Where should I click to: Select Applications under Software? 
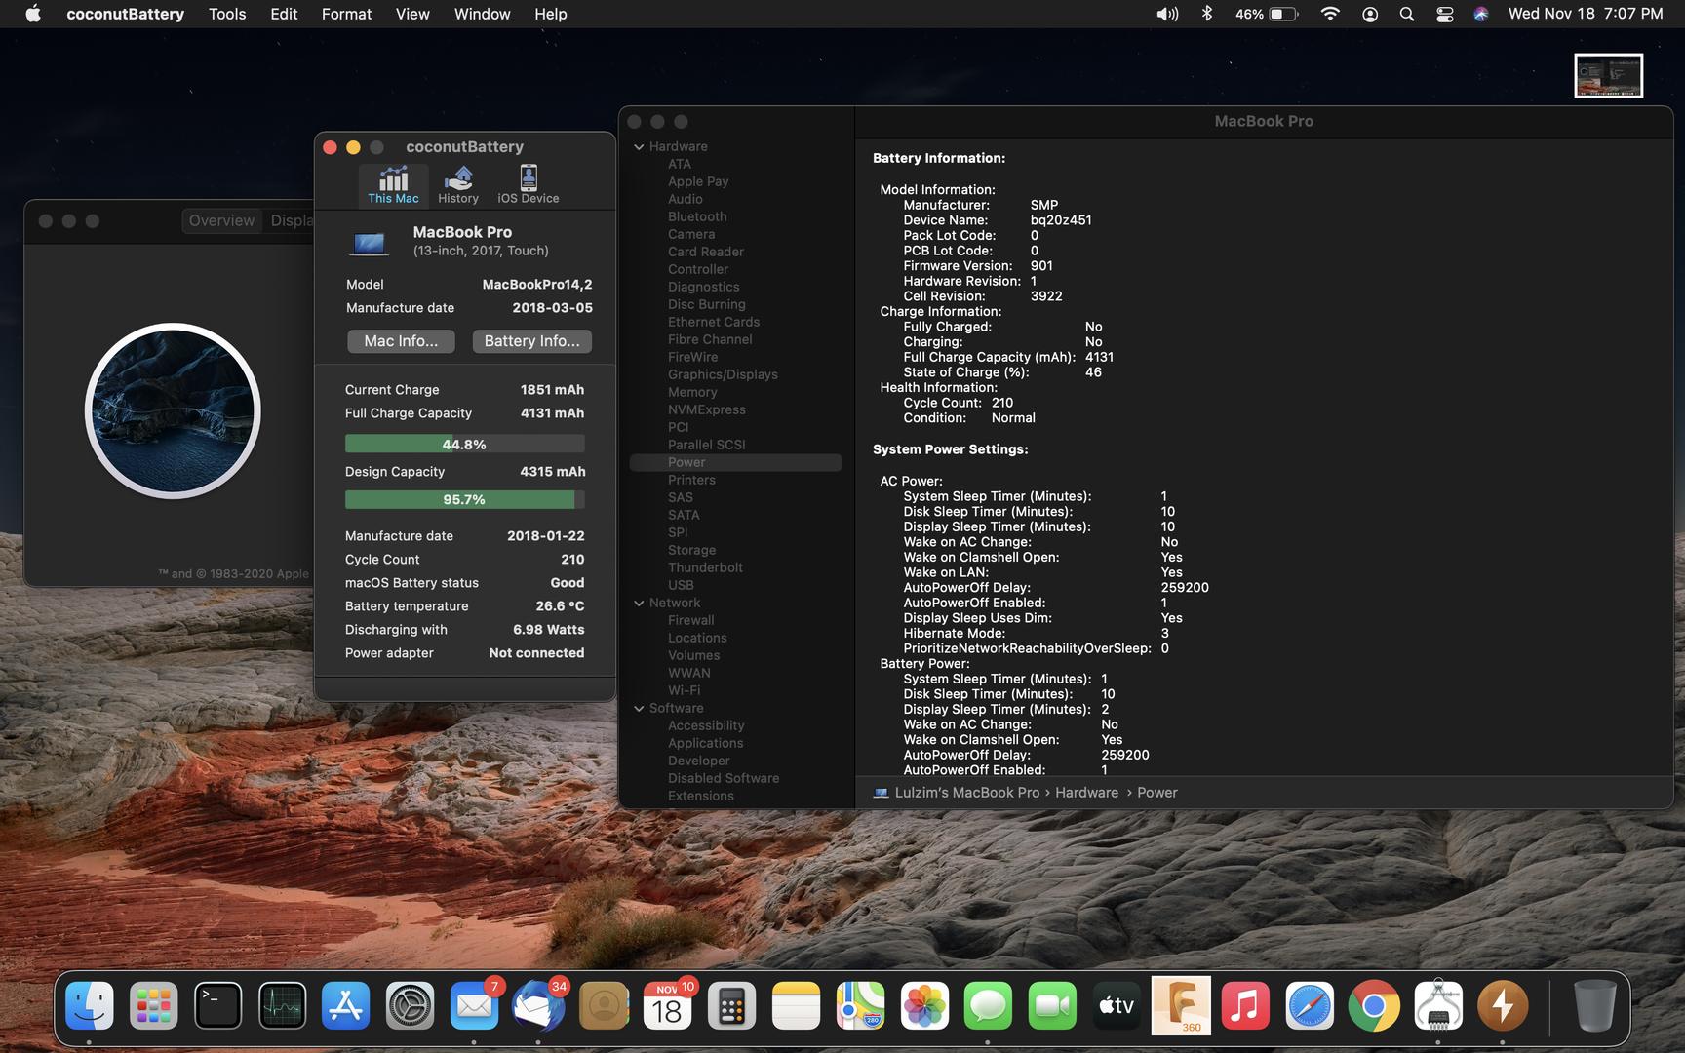(x=705, y=744)
